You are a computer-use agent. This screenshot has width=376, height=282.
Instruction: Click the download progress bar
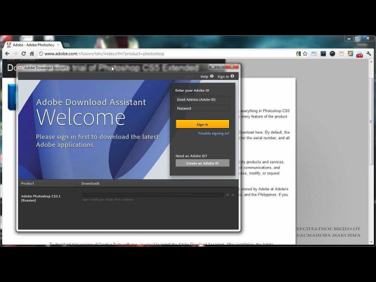[153, 194]
